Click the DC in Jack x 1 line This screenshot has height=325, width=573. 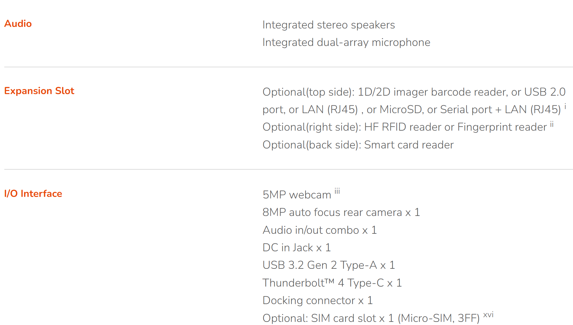(x=297, y=248)
